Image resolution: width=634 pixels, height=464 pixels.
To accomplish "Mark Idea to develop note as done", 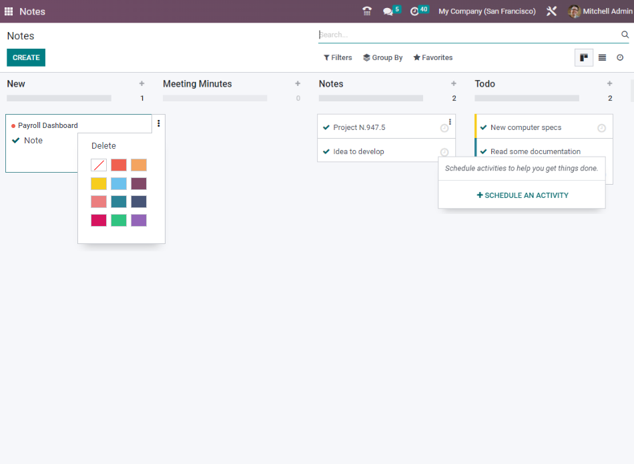I will [326, 151].
